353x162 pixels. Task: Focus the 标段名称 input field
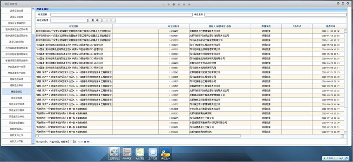coord(121,15)
